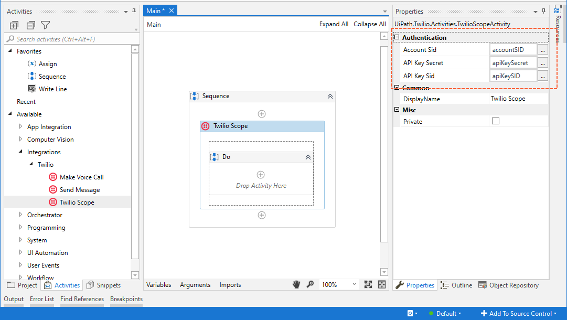
Task: Activate the pan hand tool
Action: click(x=296, y=284)
